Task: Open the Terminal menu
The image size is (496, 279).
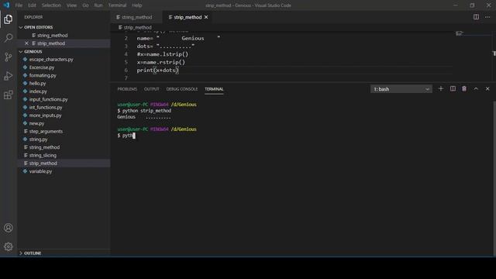Action: 117,5
